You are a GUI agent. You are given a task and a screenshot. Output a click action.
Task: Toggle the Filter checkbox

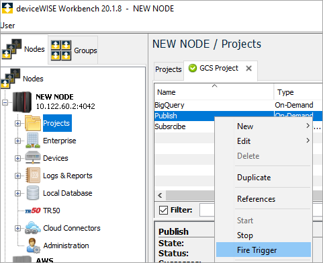(x=163, y=211)
